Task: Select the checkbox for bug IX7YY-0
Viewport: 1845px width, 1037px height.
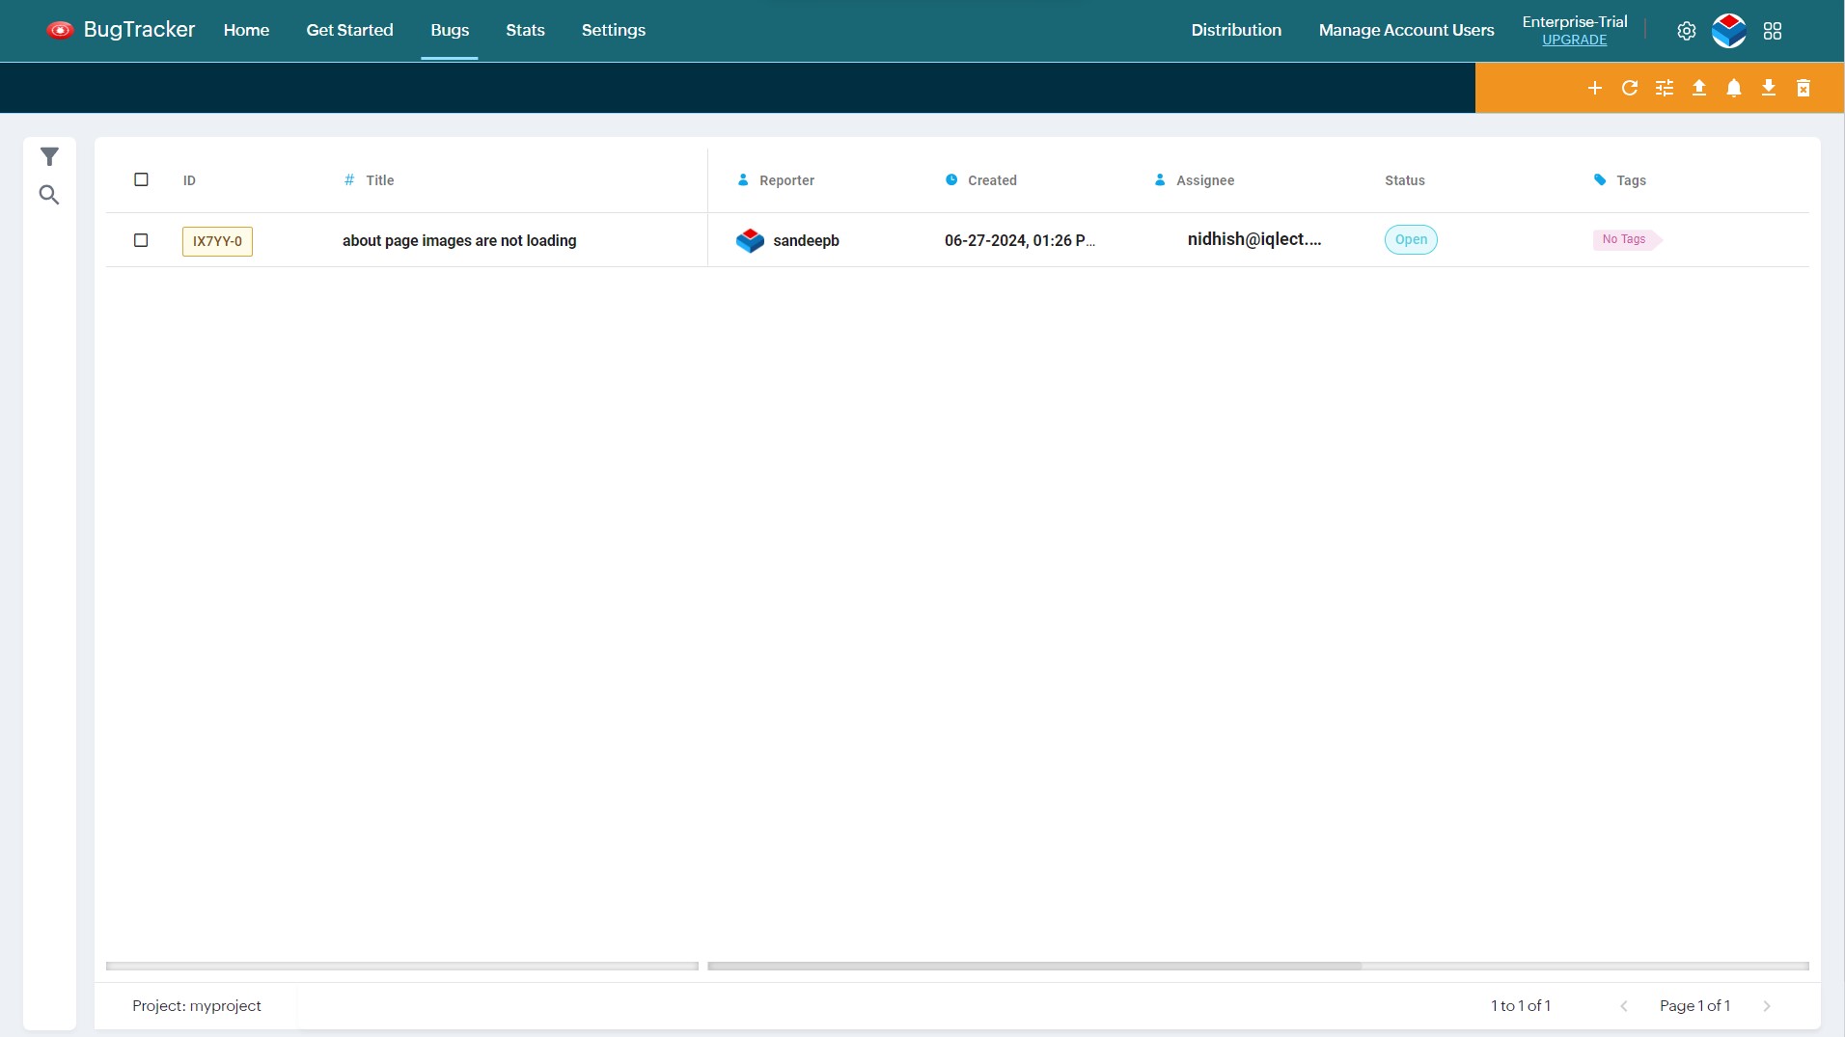Action: [x=141, y=240]
